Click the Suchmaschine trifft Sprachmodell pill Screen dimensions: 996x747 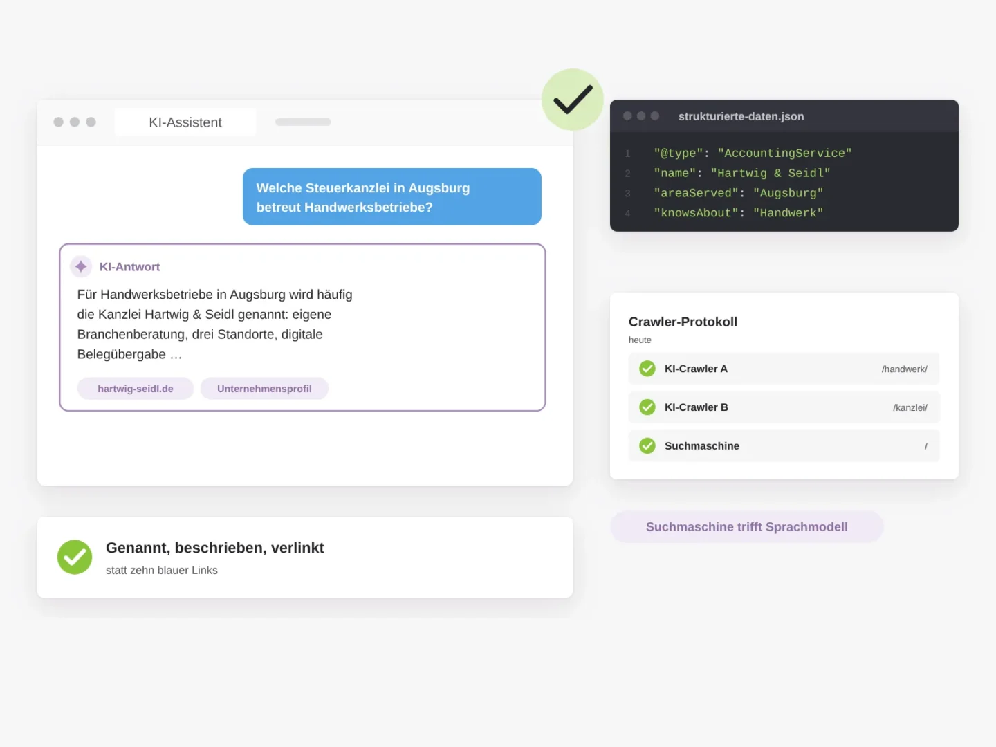point(746,527)
